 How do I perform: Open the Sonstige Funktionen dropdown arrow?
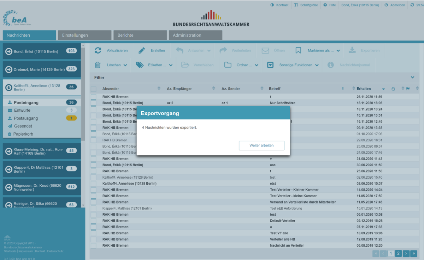pos(317,65)
